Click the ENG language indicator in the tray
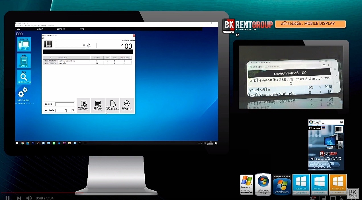The height and width of the screenshot is (200, 362). pyautogui.click(x=205, y=143)
